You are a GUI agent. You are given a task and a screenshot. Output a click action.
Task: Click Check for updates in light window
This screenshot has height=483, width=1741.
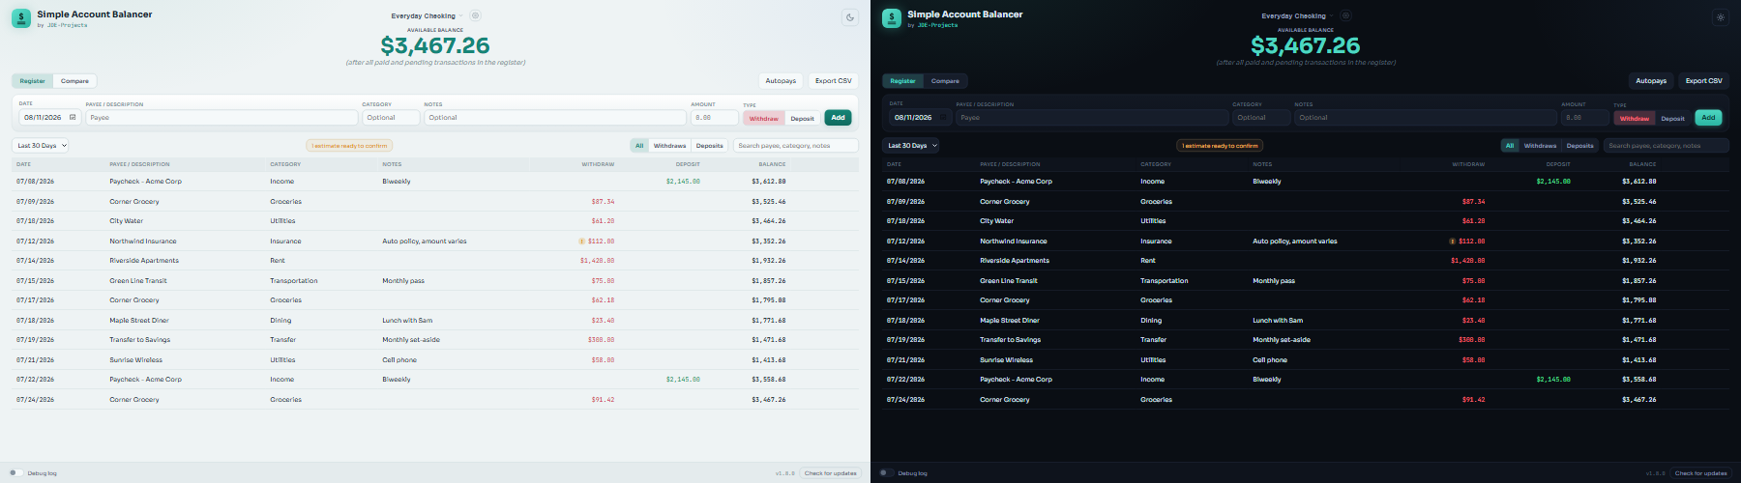point(830,473)
